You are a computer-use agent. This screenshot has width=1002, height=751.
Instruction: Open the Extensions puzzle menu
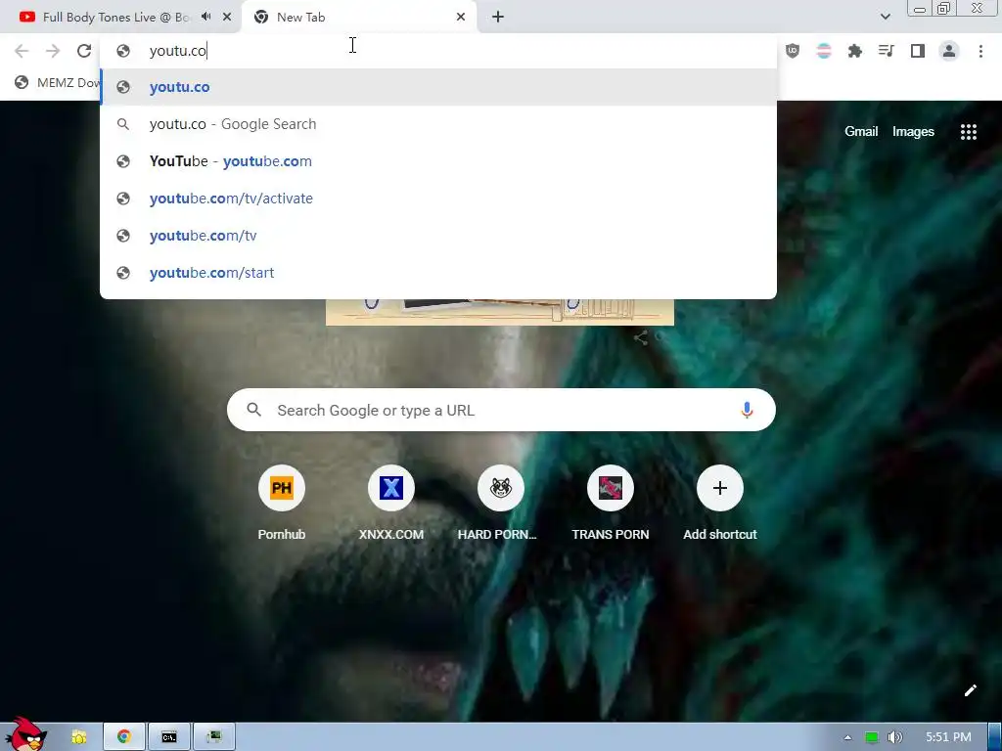pos(855,51)
